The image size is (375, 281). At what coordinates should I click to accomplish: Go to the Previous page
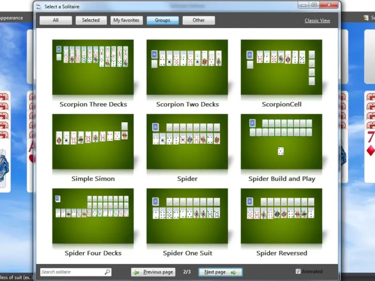pos(153,272)
